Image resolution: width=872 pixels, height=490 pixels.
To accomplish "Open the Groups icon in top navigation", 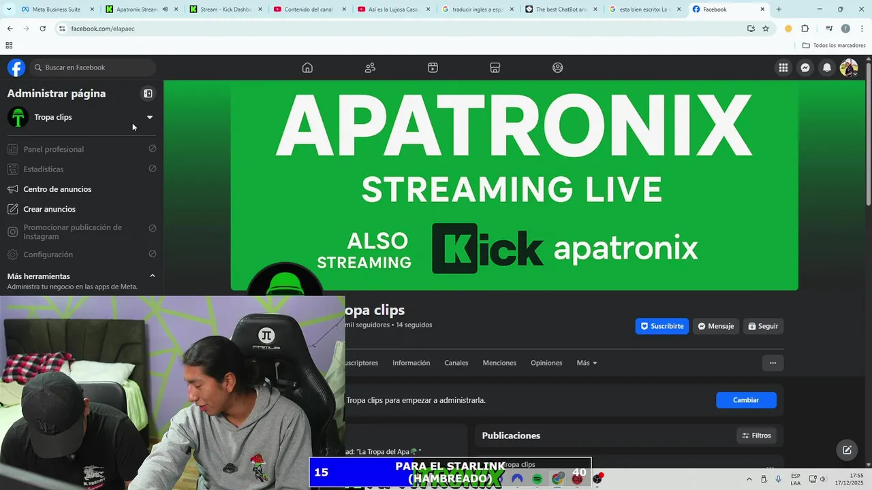I will [558, 67].
